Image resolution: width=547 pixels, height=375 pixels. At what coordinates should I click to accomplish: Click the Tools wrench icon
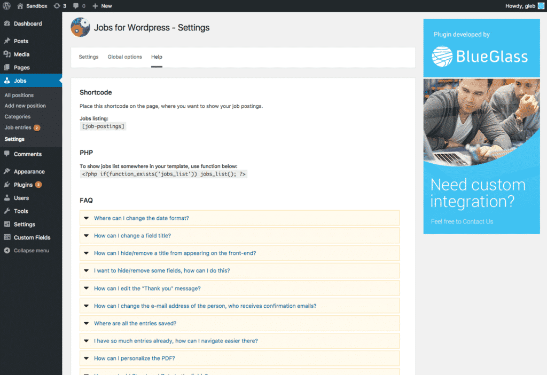point(7,211)
